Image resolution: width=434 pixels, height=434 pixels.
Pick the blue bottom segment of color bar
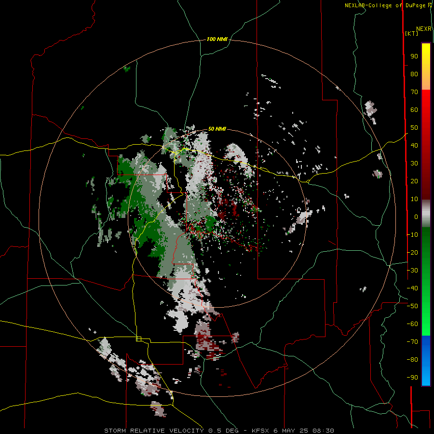point(426,360)
